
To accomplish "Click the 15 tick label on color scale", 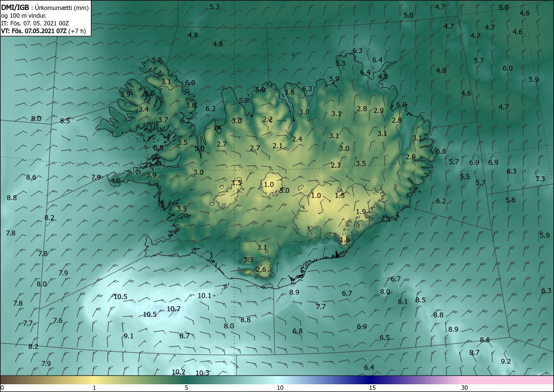I will tap(372, 388).
